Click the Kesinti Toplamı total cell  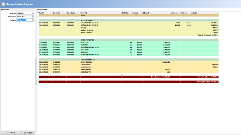coord(205,35)
